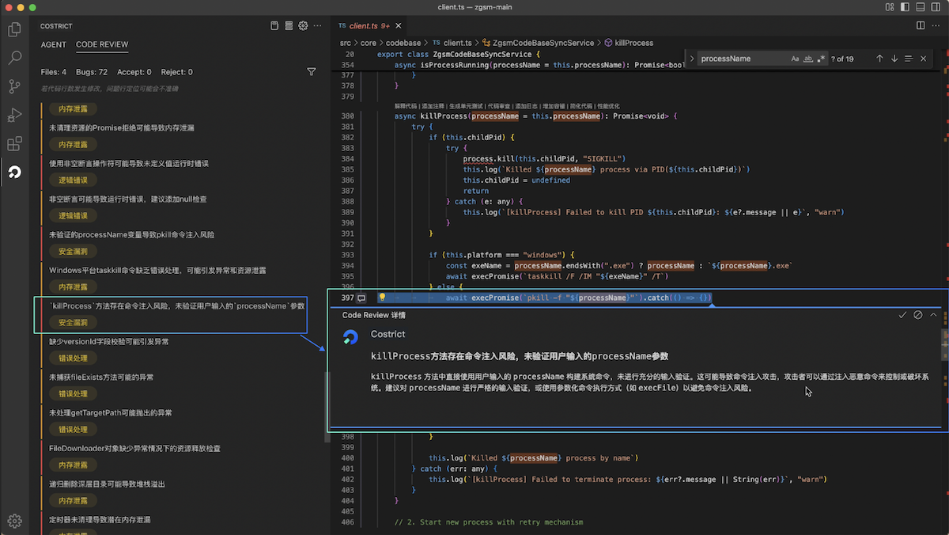Accept the review with checkmark icon
The width and height of the screenshot is (949, 535).
click(902, 315)
